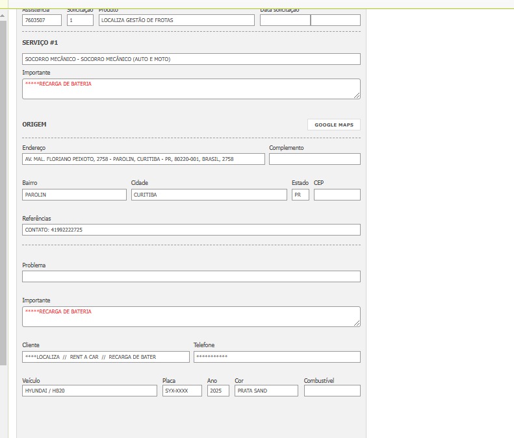Image resolution: width=514 pixels, height=438 pixels.
Task: Click the Referências field with contact number
Action: tap(191, 230)
